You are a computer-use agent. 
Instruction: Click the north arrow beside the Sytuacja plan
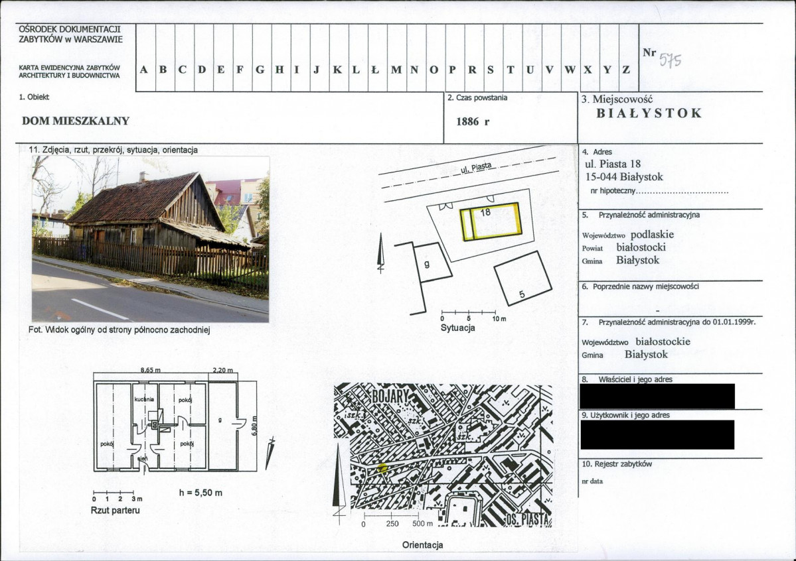[380, 253]
